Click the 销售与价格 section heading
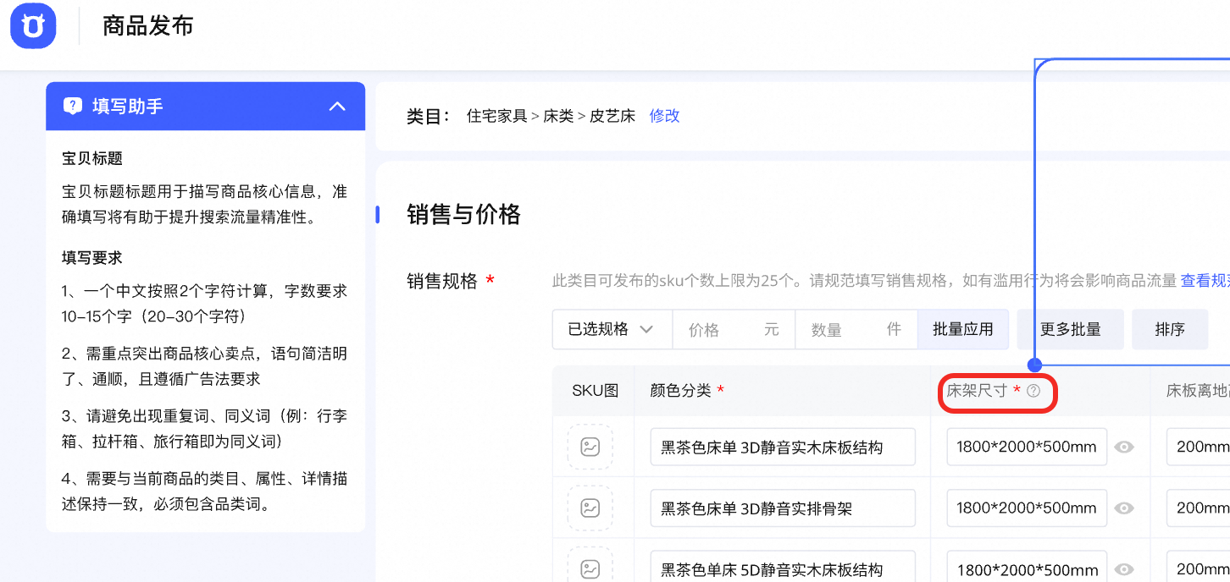Image resolution: width=1230 pixels, height=582 pixels. pos(463,214)
